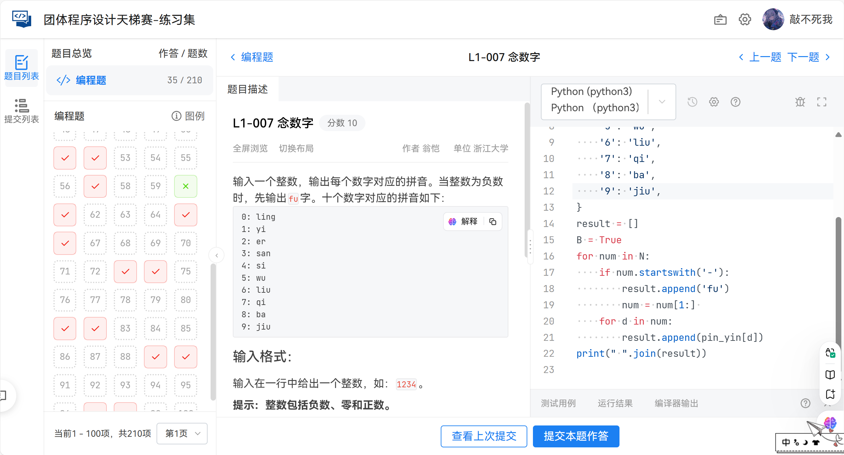The image size is (844, 455).
Task: Select the green X-marked problem box
Action: (185, 186)
